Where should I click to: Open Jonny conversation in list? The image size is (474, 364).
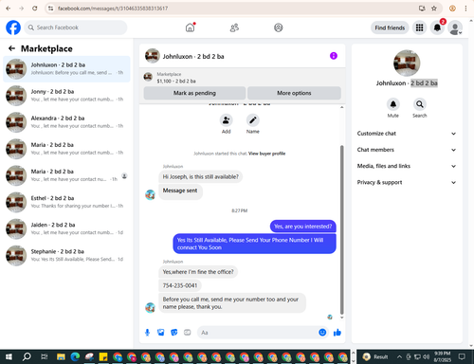pos(66,96)
